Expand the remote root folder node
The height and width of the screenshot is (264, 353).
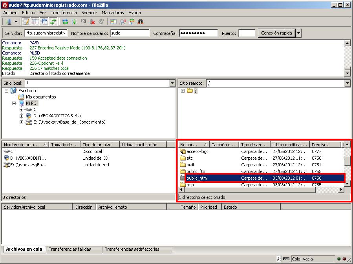(183, 91)
